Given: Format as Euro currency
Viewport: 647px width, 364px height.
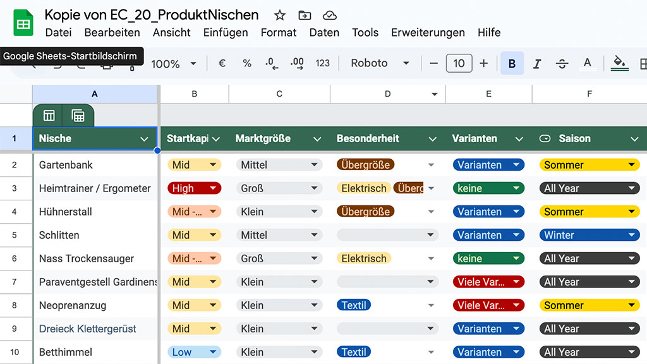Looking at the screenshot, I should [x=222, y=63].
